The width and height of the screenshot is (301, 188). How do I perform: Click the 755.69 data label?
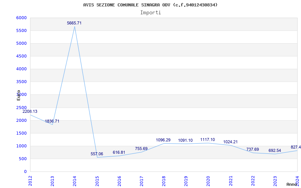click(x=141, y=149)
